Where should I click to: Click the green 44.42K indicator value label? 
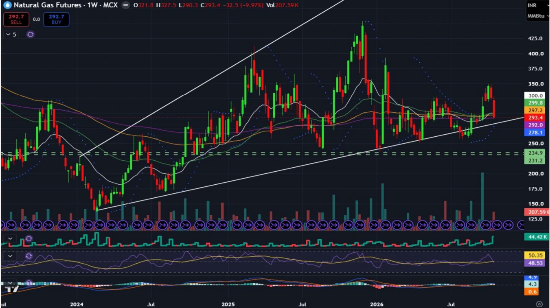pos(537,237)
